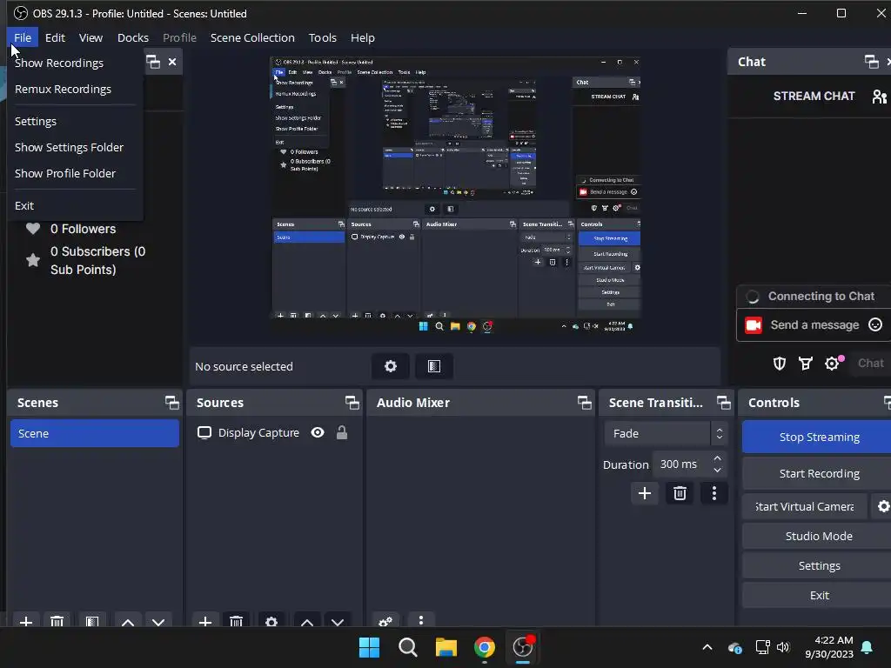Open chat community users icon

click(880, 97)
